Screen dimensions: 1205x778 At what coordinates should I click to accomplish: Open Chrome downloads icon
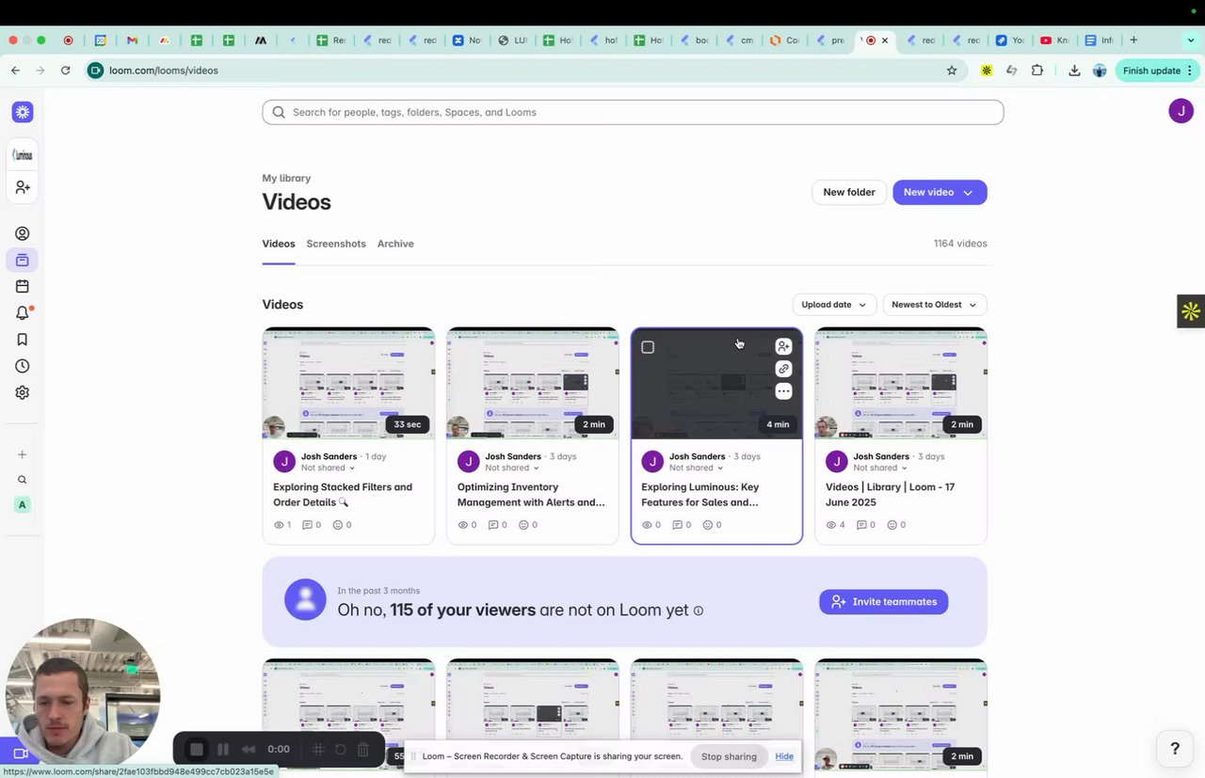pos(1074,71)
